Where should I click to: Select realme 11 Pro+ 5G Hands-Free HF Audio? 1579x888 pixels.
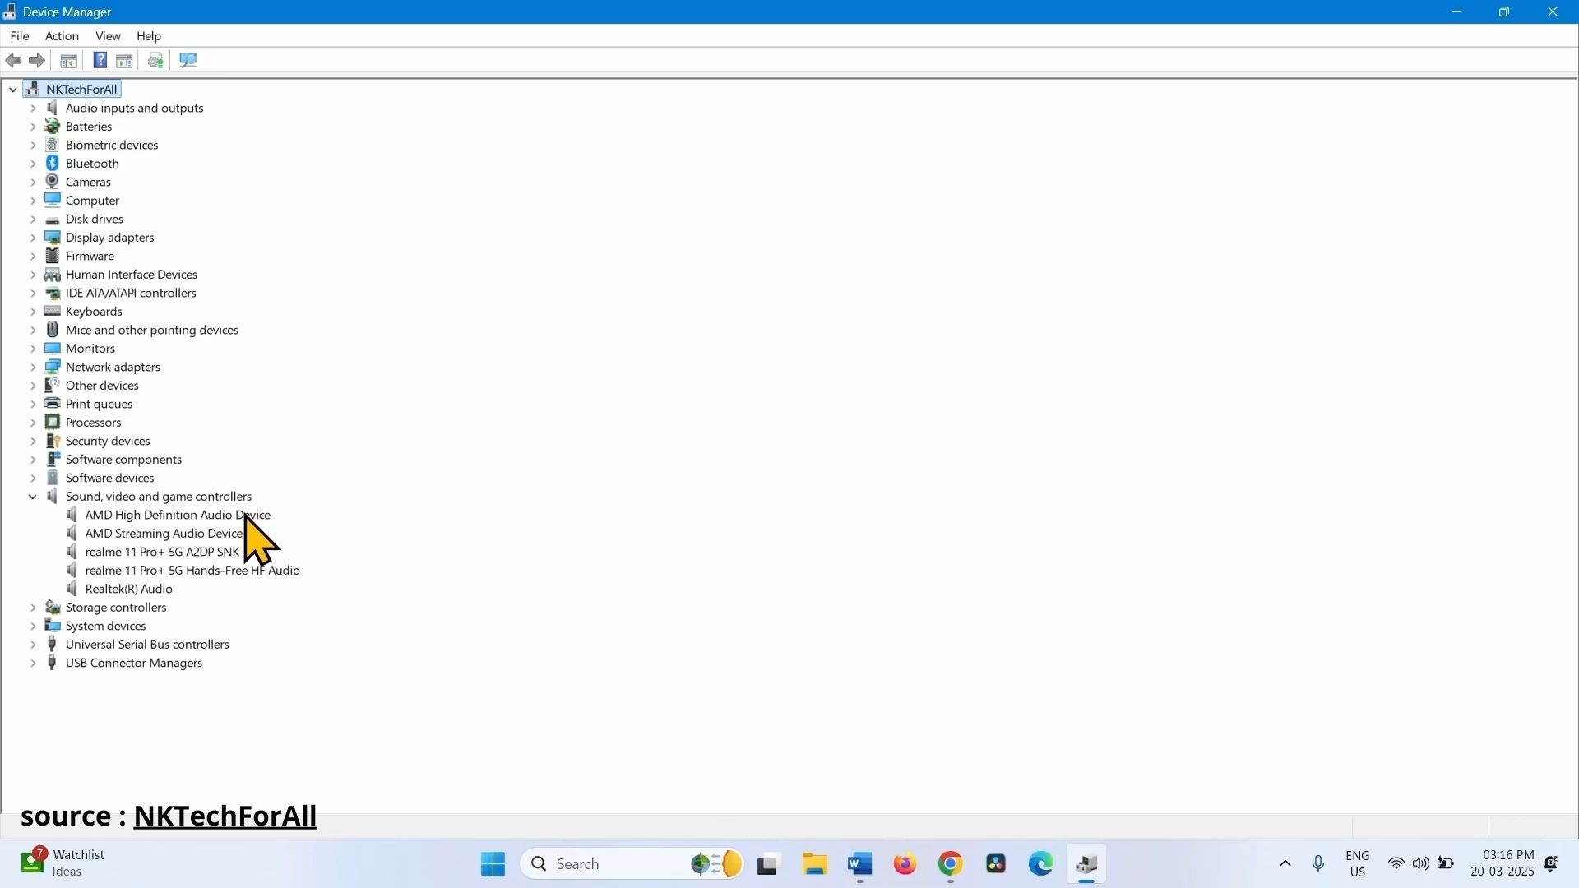(x=192, y=571)
